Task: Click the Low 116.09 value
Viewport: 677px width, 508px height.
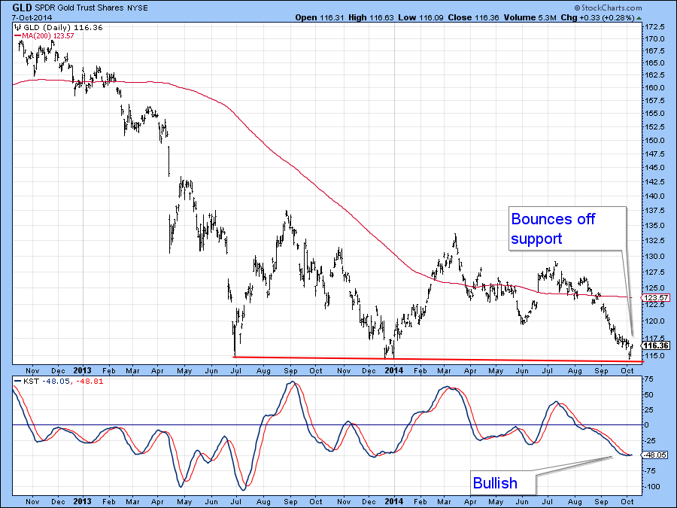Action: (420, 18)
